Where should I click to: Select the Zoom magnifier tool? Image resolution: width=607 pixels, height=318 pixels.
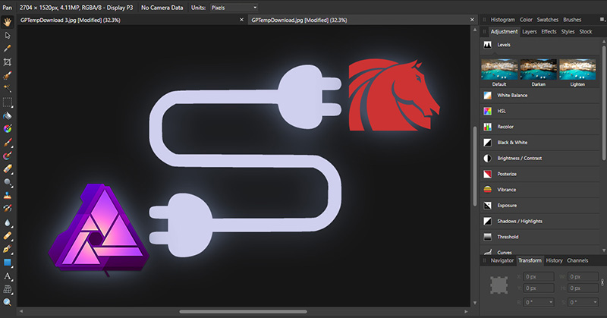8,303
